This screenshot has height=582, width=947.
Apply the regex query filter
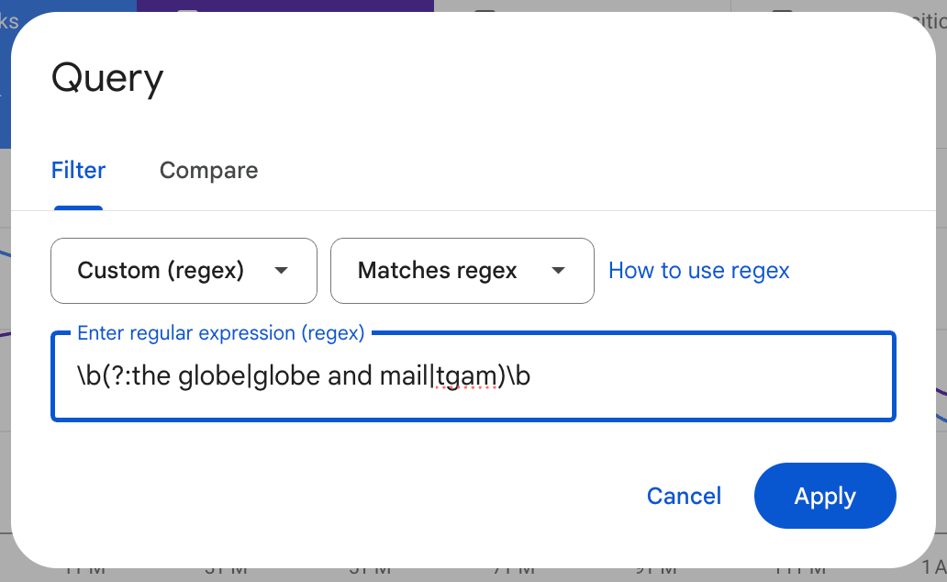(825, 497)
